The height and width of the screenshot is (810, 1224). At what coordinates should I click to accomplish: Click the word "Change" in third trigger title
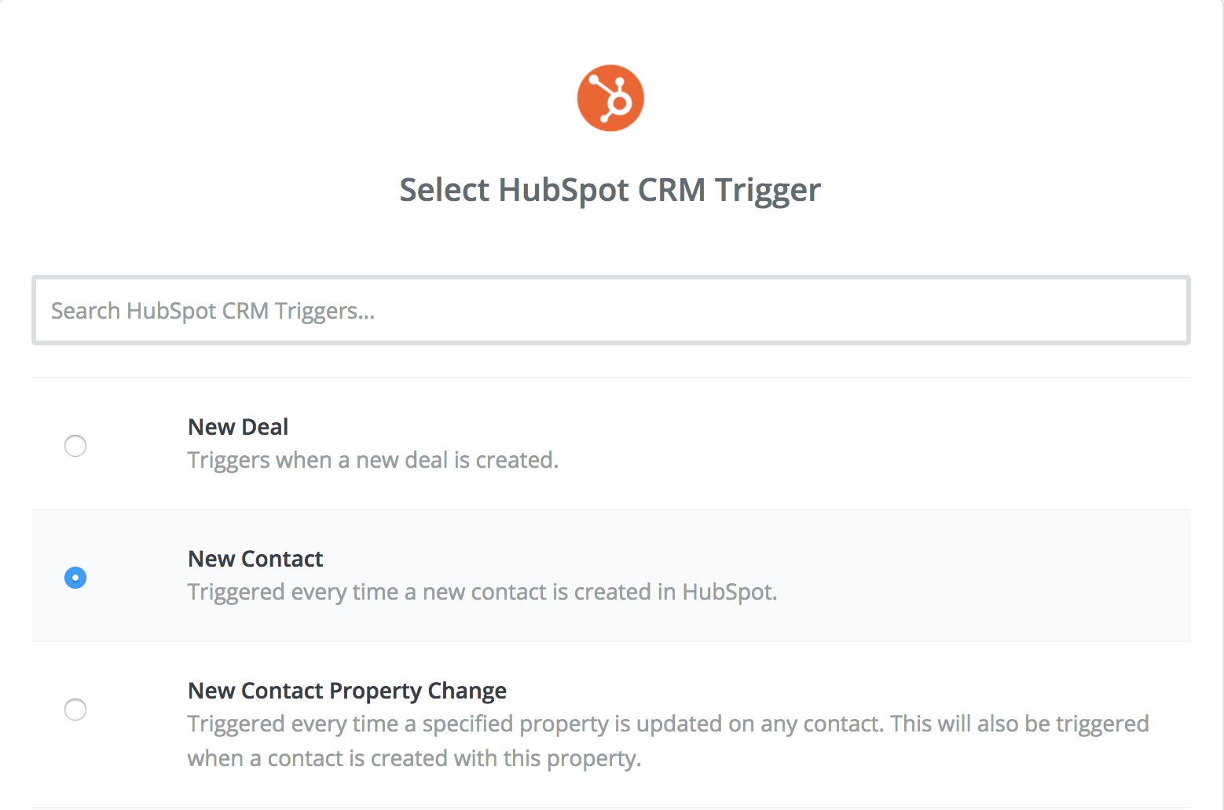click(x=467, y=691)
